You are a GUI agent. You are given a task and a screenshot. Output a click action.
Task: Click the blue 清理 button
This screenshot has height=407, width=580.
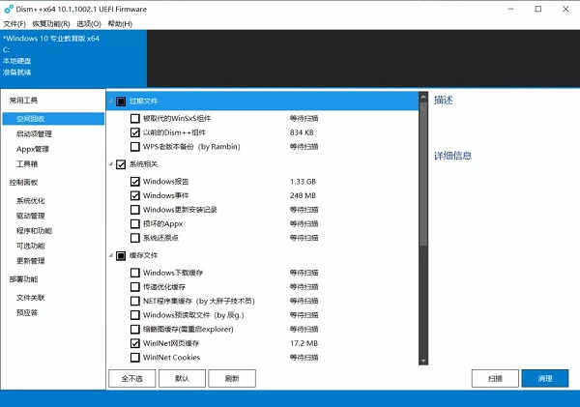pos(545,378)
